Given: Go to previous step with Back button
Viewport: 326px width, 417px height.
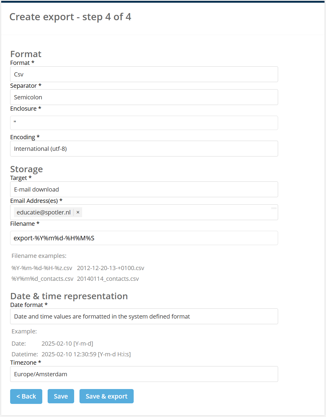Looking at the screenshot, I should 26,396.
